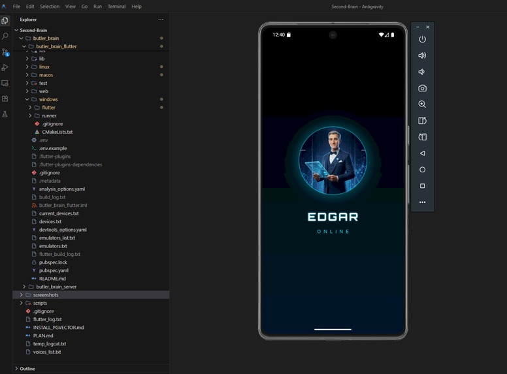The height and width of the screenshot is (374, 507).
Task: Expand the screenshots folder
Action: (91, 295)
